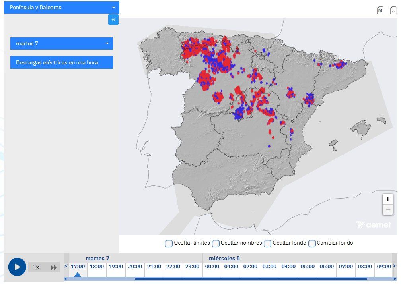Open the Península y Baleares region dropdown
Viewport: 401px width, 284px height.
point(62,7)
